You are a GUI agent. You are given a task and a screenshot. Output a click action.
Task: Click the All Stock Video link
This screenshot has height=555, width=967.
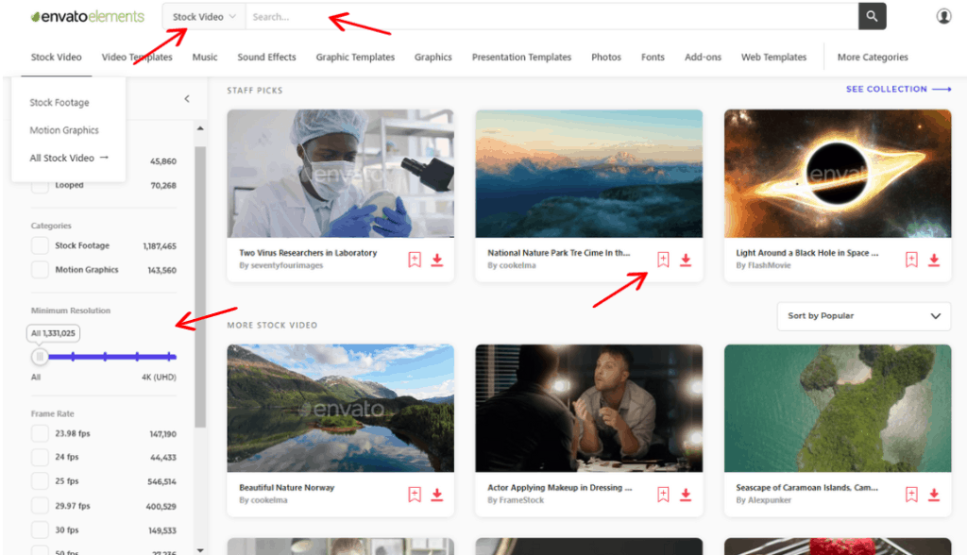(61, 158)
